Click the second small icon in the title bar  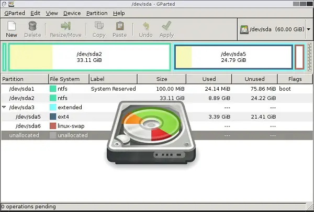click(x=12, y=4)
